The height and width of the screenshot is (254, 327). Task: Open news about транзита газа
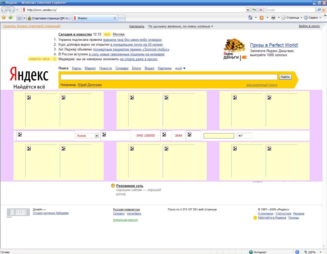pyautogui.click(x=132, y=40)
